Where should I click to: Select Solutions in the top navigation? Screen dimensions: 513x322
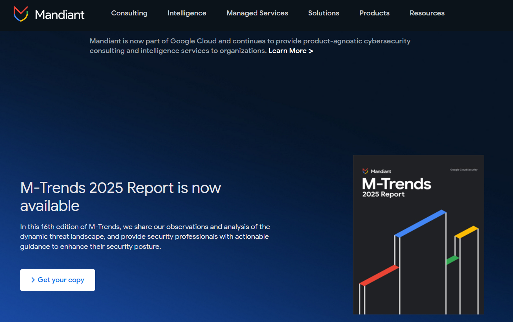tap(323, 13)
